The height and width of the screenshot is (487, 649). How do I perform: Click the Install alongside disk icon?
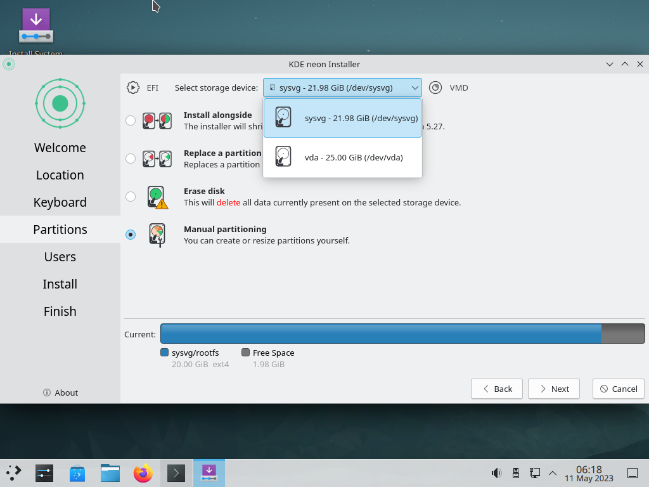point(157,120)
